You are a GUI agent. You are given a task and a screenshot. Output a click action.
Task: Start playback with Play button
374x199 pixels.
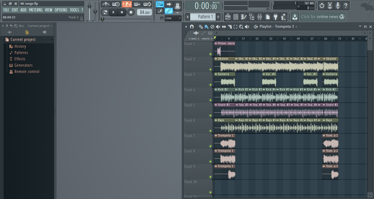(x=113, y=12)
